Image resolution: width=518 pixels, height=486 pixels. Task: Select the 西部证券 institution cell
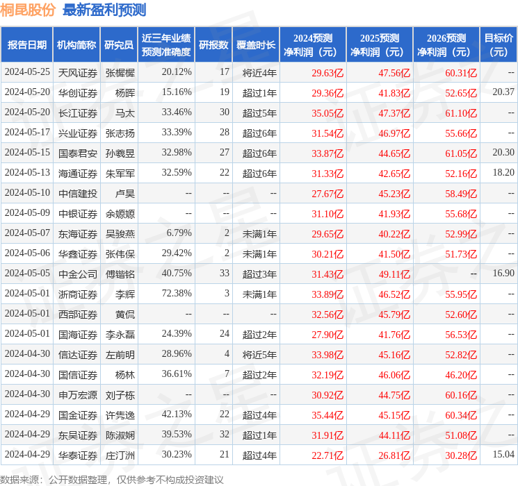(78, 315)
